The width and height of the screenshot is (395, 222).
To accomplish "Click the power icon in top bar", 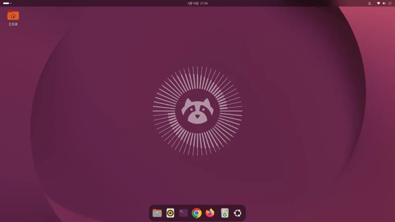I will click(x=390, y=3).
